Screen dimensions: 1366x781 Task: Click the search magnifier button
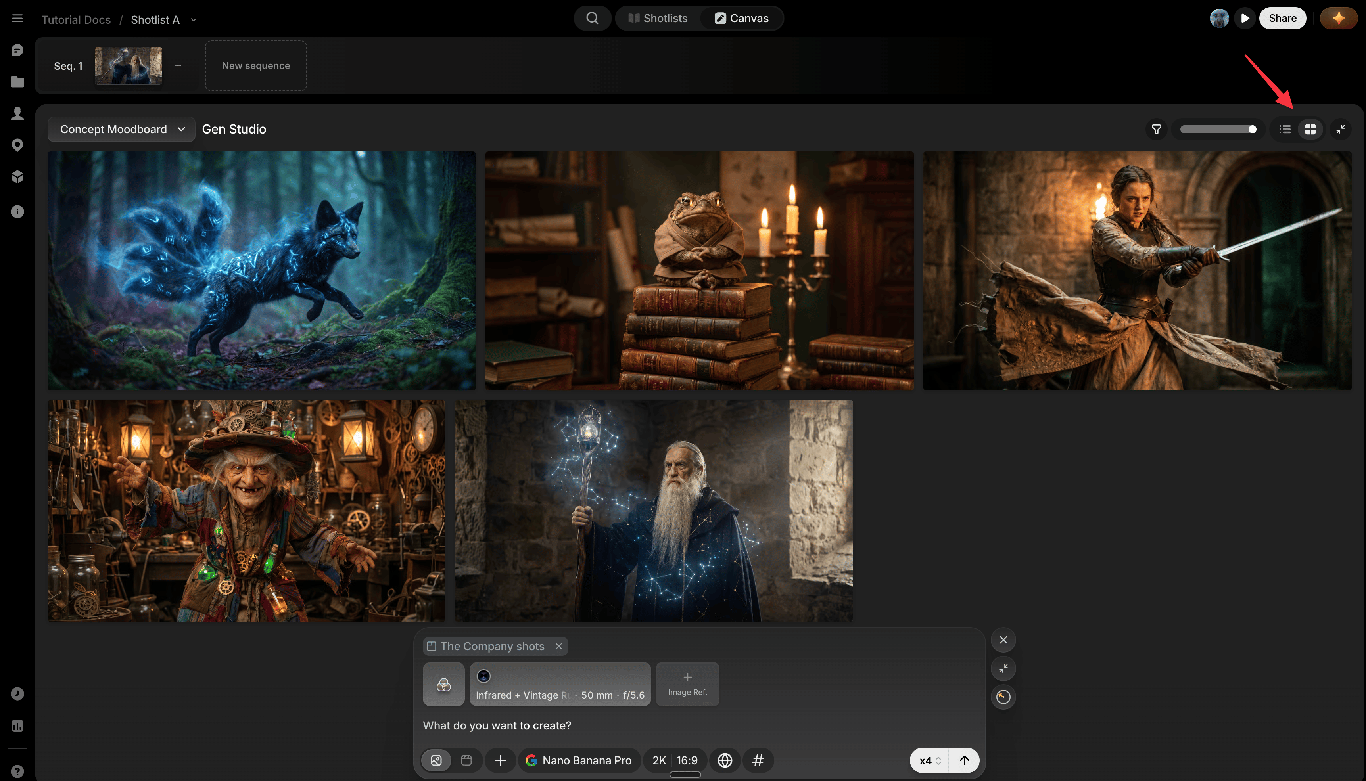coord(592,18)
